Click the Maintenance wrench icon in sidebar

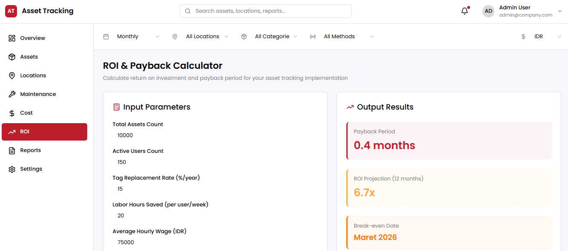(x=12, y=94)
